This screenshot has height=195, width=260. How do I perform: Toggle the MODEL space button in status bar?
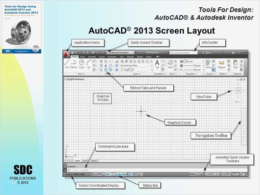click(192, 174)
